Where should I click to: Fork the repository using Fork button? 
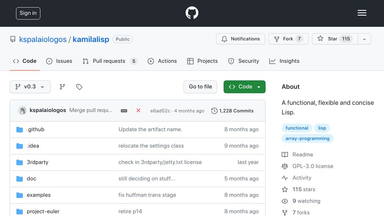click(288, 39)
